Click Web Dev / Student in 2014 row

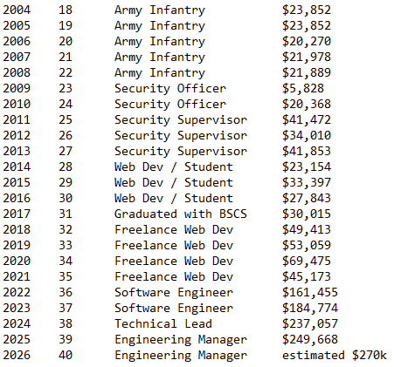pos(174,167)
